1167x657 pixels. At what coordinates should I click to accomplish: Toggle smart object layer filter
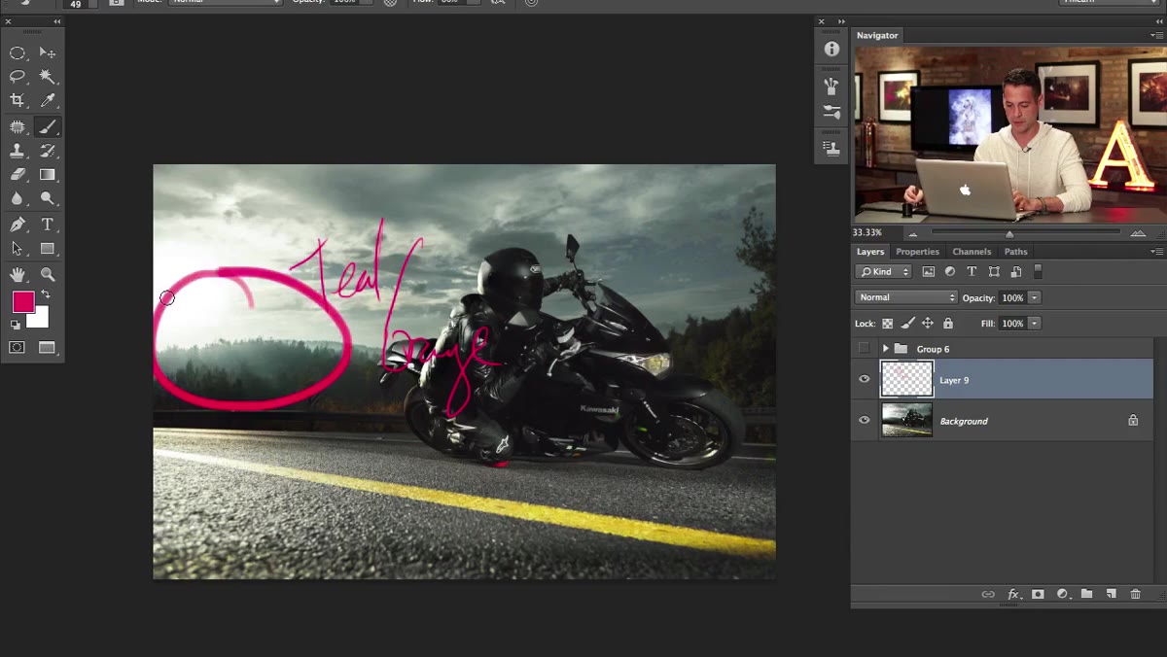1016,272
